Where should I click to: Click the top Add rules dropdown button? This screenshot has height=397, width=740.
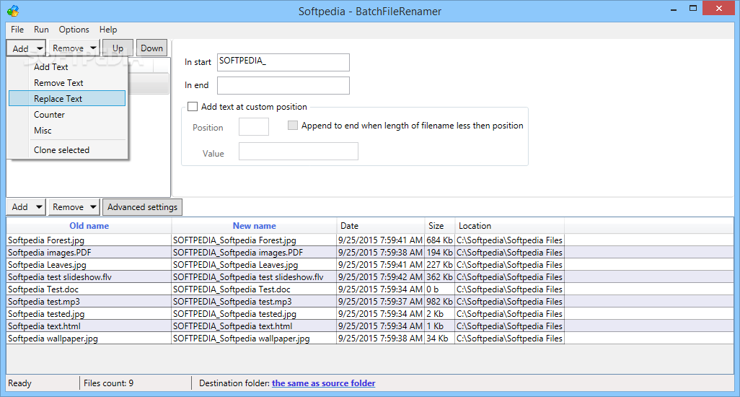pyautogui.click(x=26, y=48)
